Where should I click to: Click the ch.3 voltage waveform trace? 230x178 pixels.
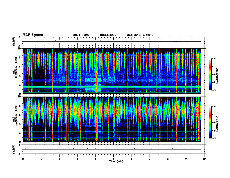click(112, 149)
